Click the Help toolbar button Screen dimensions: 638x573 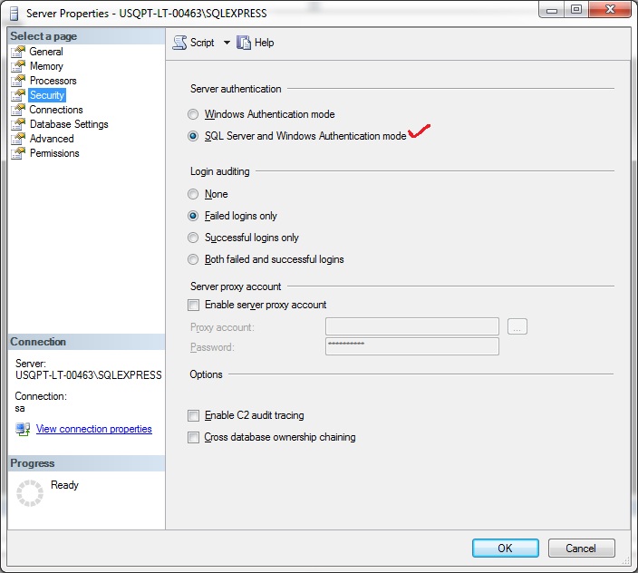(x=256, y=43)
